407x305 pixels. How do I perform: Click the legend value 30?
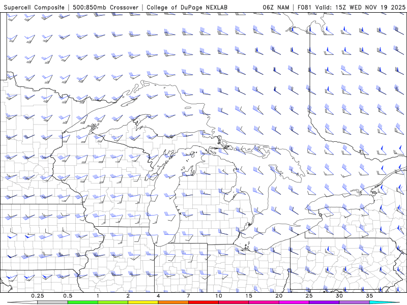[339, 296]
